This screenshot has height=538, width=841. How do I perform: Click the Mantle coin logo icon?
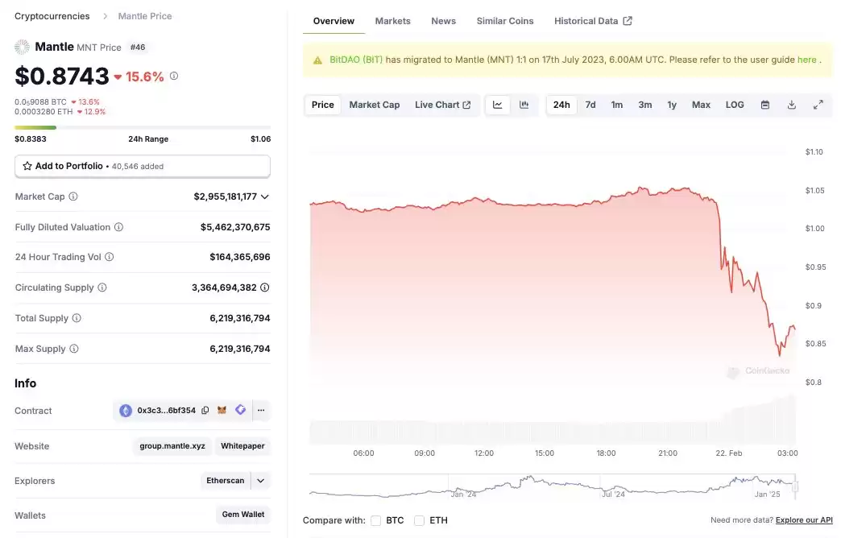point(22,48)
